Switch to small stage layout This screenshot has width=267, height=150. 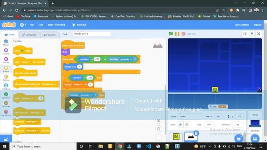pos(245,34)
